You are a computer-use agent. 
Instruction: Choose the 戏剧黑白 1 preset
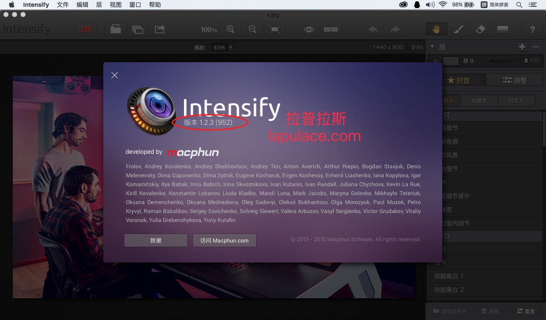485,276
